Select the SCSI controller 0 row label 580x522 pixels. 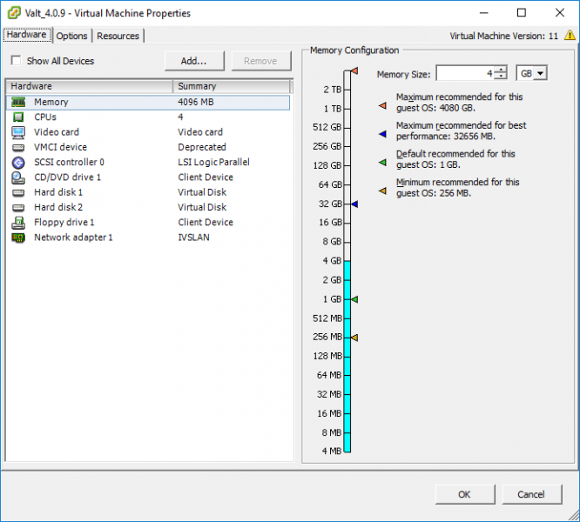click(x=69, y=162)
